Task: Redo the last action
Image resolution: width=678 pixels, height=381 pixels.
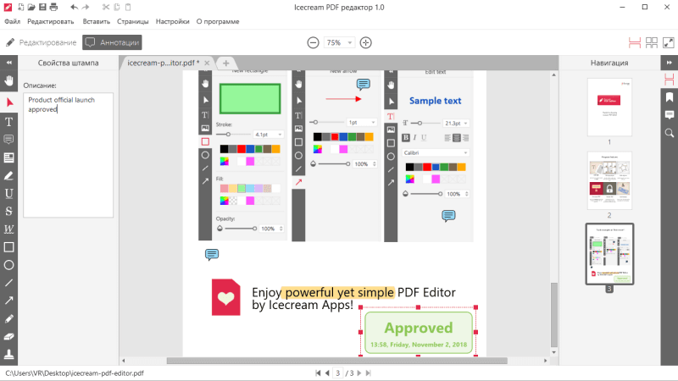Action: (x=86, y=7)
